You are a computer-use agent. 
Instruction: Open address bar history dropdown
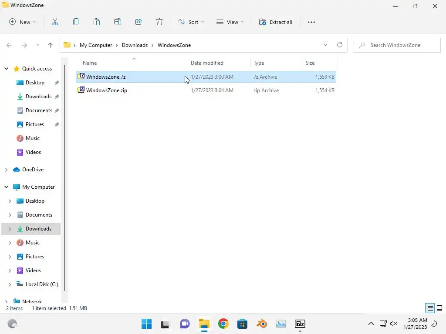pyautogui.click(x=325, y=45)
